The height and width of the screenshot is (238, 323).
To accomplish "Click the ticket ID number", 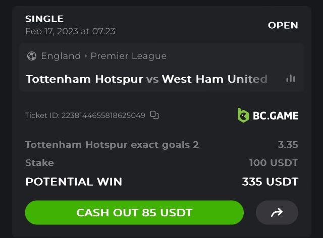I will (x=103, y=115).
